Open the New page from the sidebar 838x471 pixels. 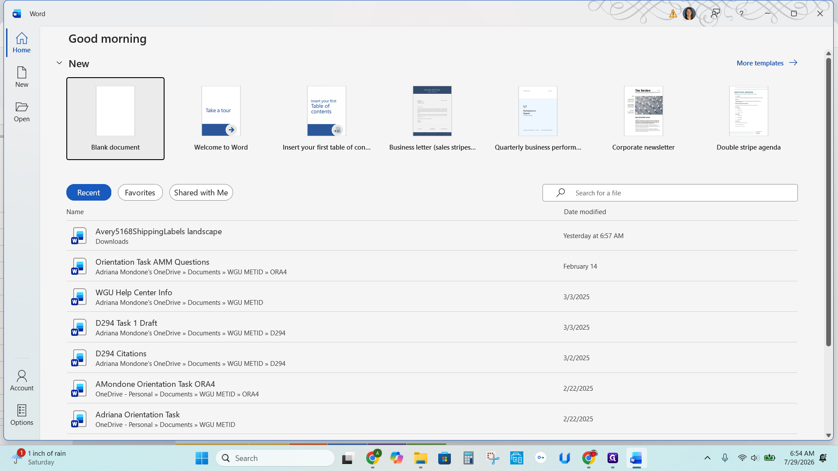pyautogui.click(x=21, y=77)
